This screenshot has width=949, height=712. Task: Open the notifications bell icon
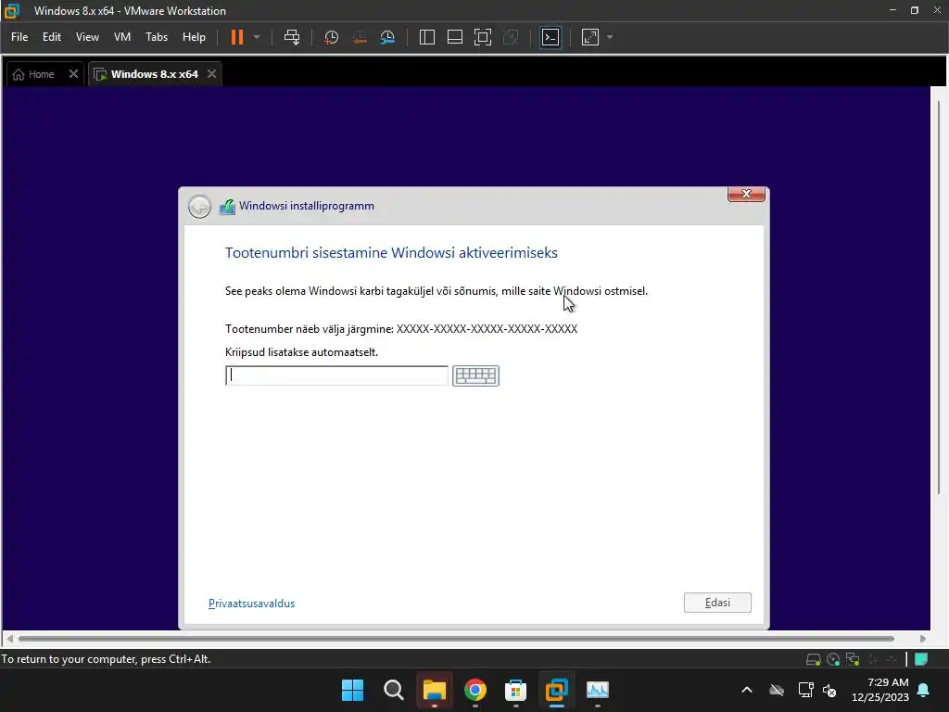pos(924,690)
